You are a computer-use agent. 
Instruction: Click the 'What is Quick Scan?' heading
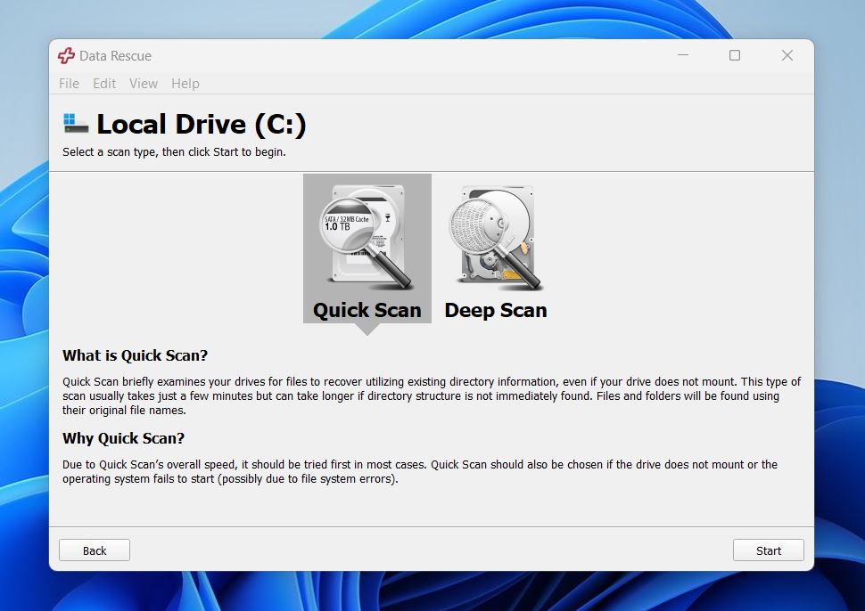tap(136, 355)
